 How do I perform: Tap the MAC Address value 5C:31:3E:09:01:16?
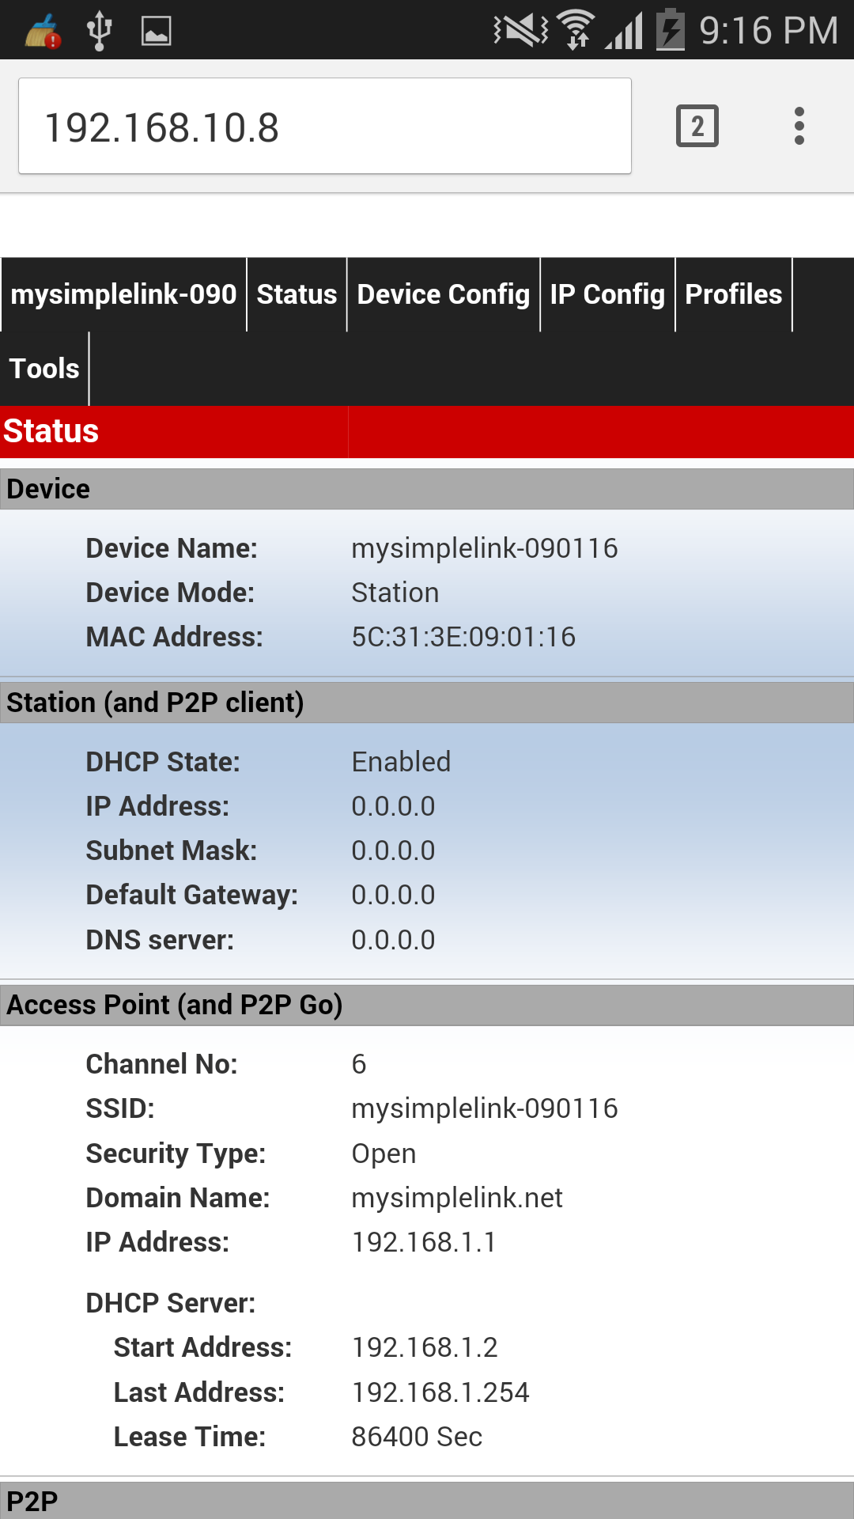point(463,637)
